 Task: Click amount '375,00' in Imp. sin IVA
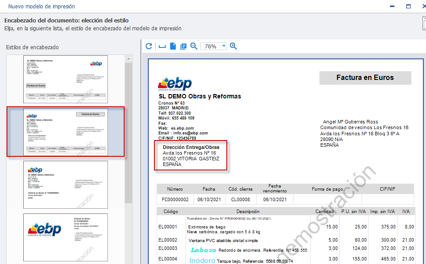click(388, 227)
